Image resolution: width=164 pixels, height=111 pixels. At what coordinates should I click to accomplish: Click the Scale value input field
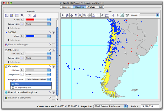(150, 106)
